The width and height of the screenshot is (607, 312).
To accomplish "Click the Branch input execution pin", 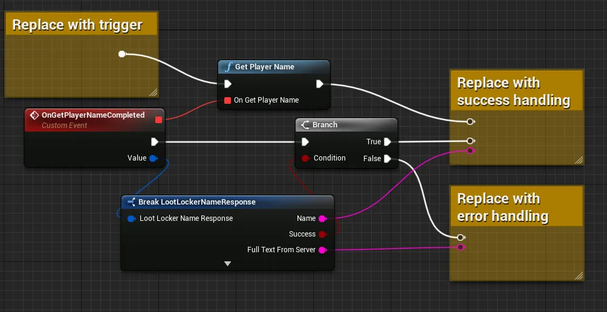I will (305, 142).
